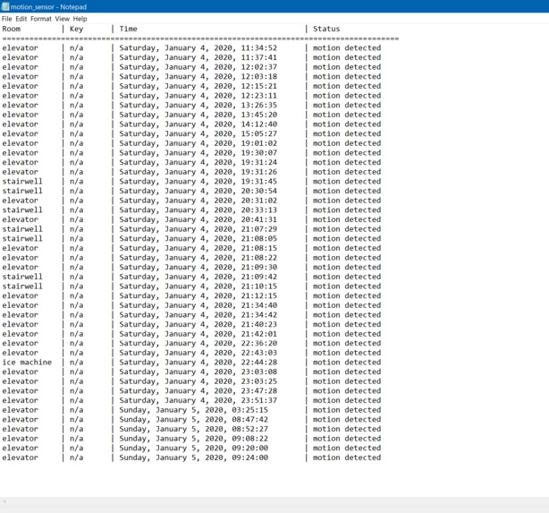Click the timestamp ending 22:36:20
549x513 pixels.
[198, 343]
